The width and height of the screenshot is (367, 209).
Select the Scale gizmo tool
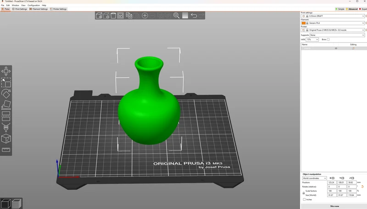(x=6, y=82)
